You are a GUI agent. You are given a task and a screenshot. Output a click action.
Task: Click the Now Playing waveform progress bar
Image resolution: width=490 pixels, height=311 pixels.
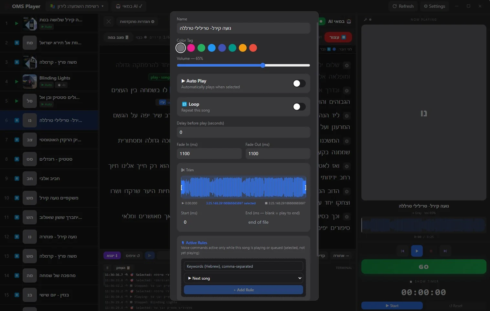[x=423, y=225]
